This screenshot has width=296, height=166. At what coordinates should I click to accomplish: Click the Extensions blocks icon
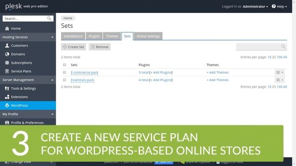click(7, 97)
